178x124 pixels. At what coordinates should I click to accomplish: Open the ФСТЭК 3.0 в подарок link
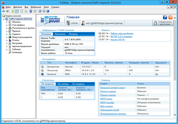[x=122, y=37]
